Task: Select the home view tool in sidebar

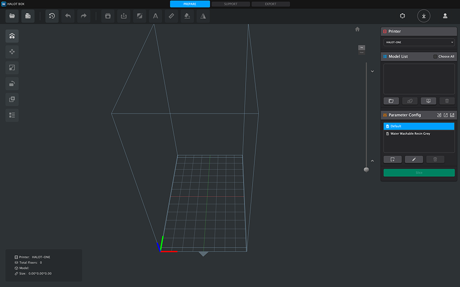Action: coord(12,36)
